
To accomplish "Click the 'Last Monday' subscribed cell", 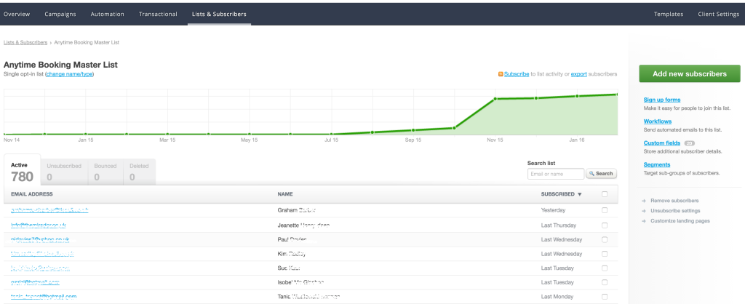I will [557, 297].
